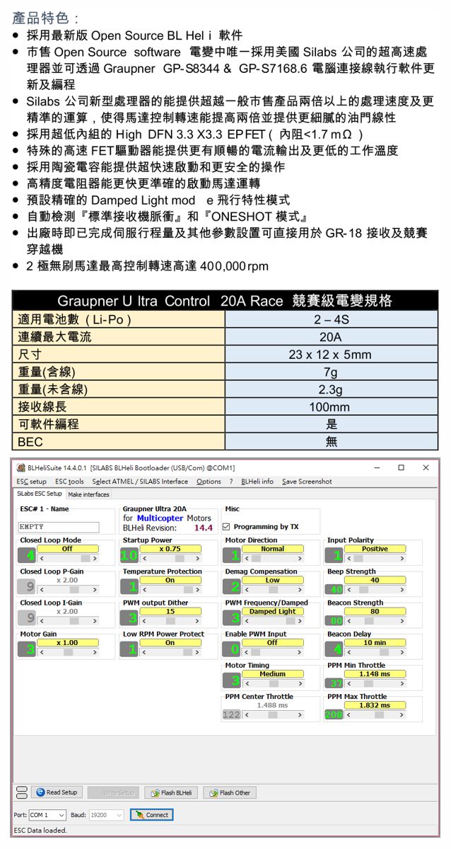Click the Motor Timing slider track

[x=272, y=683]
